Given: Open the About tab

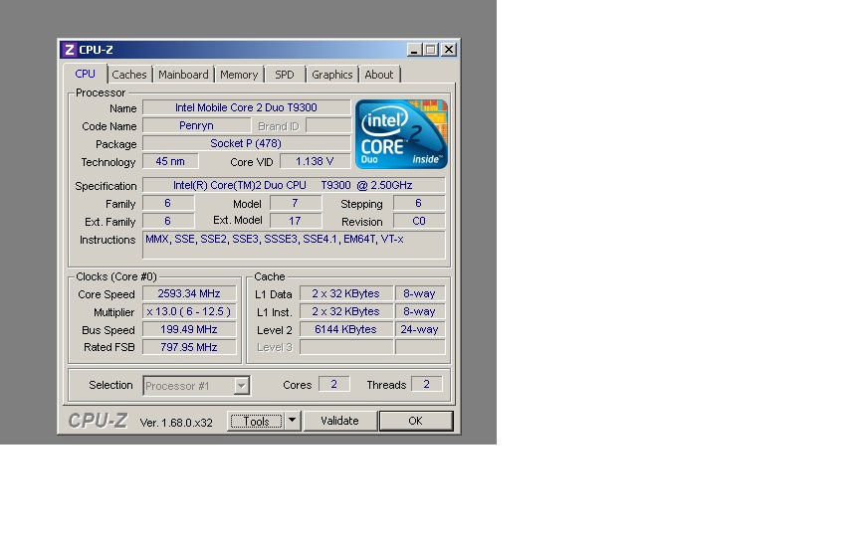Looking at the screenshot, I should tap(378, 75).
